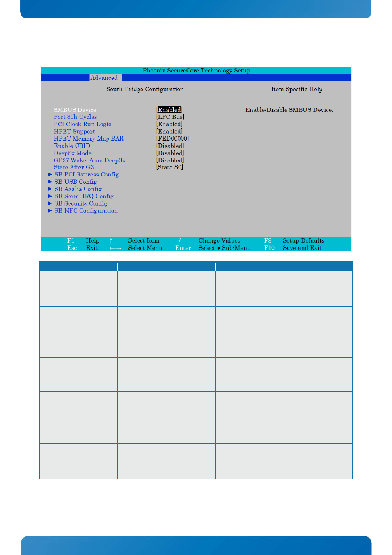Click the Esc key label
Image resolution: width=392 pixels, height=555 pixels.
click(72, 248)
